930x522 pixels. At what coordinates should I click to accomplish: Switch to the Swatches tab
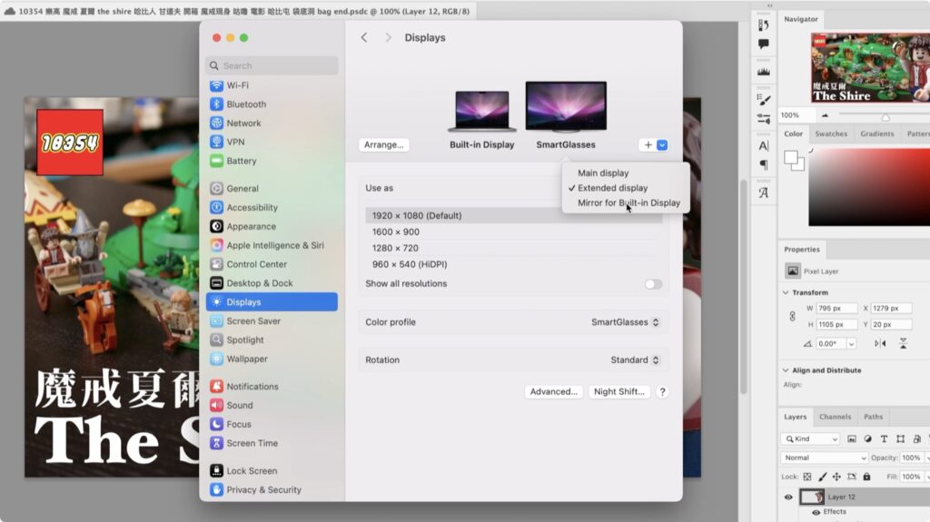pos(831,134)
